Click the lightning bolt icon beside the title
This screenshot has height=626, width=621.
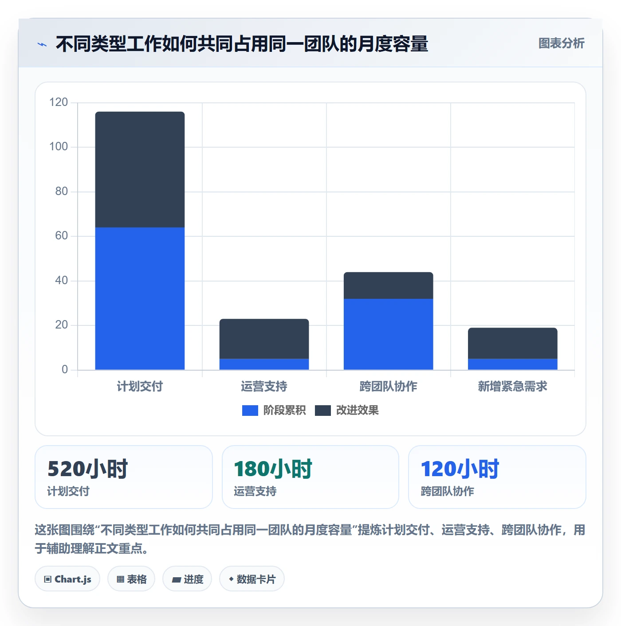coord(42,44)
